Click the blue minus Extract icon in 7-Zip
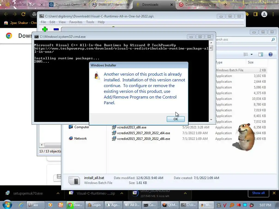Viewport: 279px width, 209px height. click(56, 29)
